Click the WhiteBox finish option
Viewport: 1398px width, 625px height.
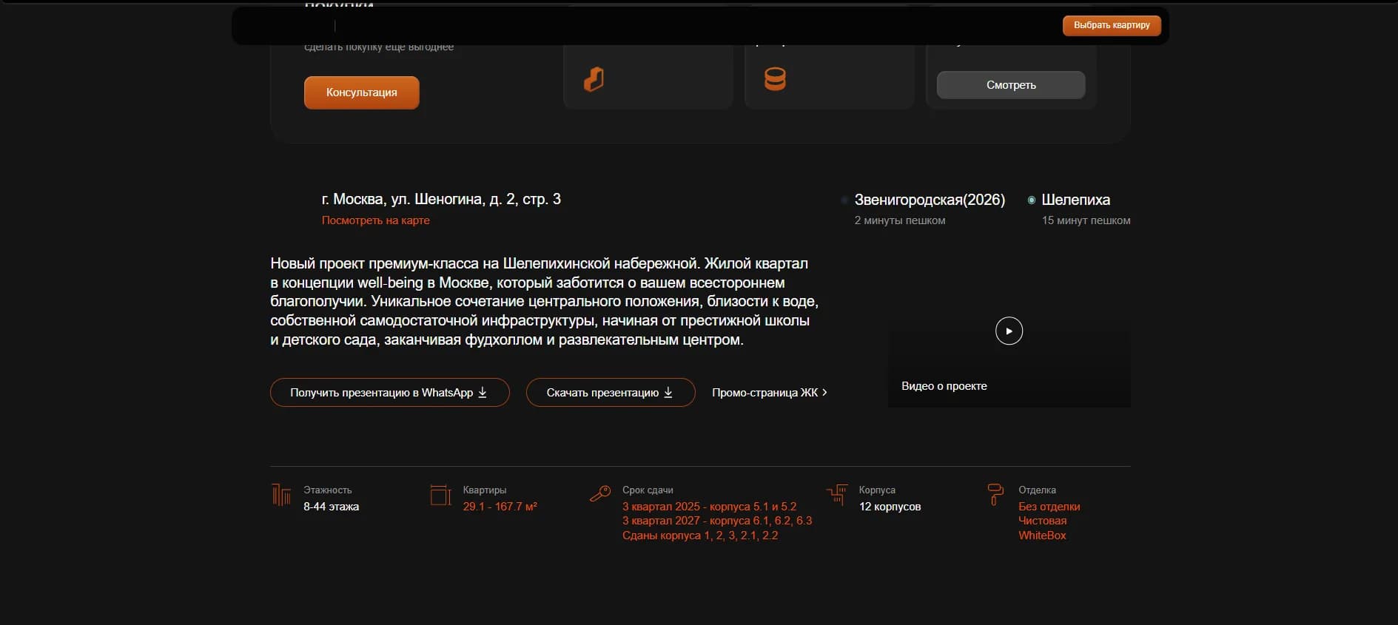(1042, 536)
